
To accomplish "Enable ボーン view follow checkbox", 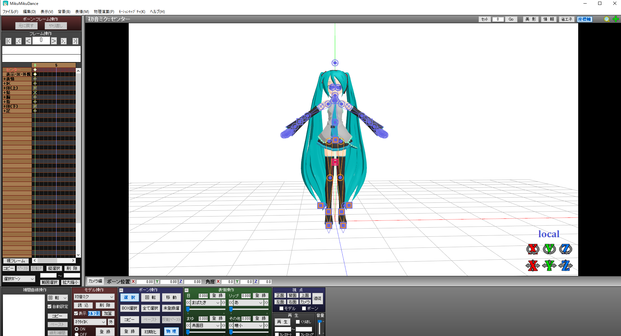I will [304, 309].
